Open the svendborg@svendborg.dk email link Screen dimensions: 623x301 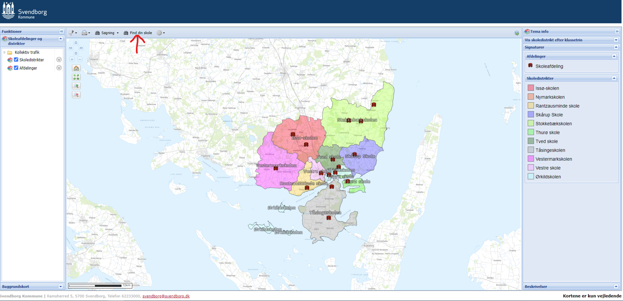pos(166,296)
